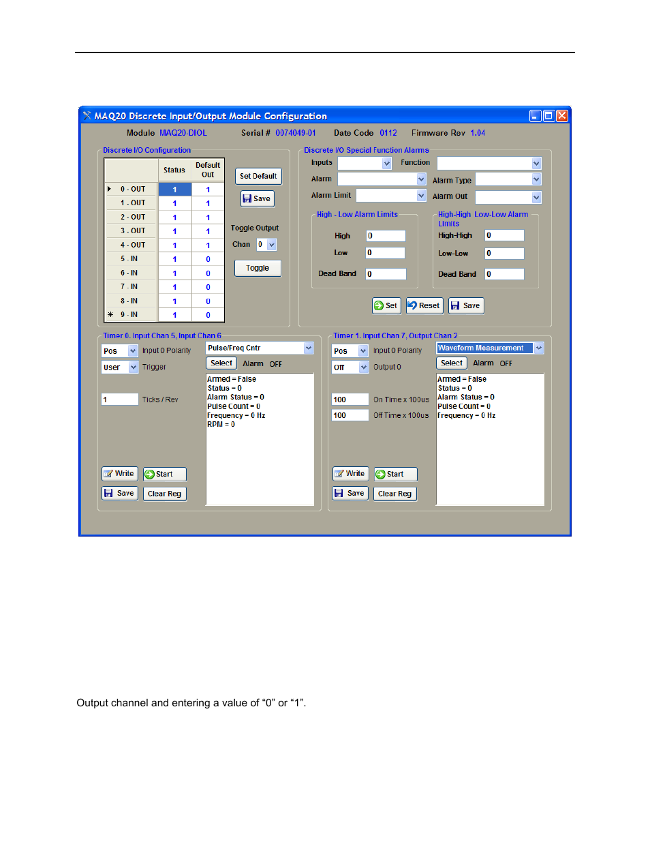Select Status cell for 0 - OUT

pyautogui.click(x=174, y=190)
